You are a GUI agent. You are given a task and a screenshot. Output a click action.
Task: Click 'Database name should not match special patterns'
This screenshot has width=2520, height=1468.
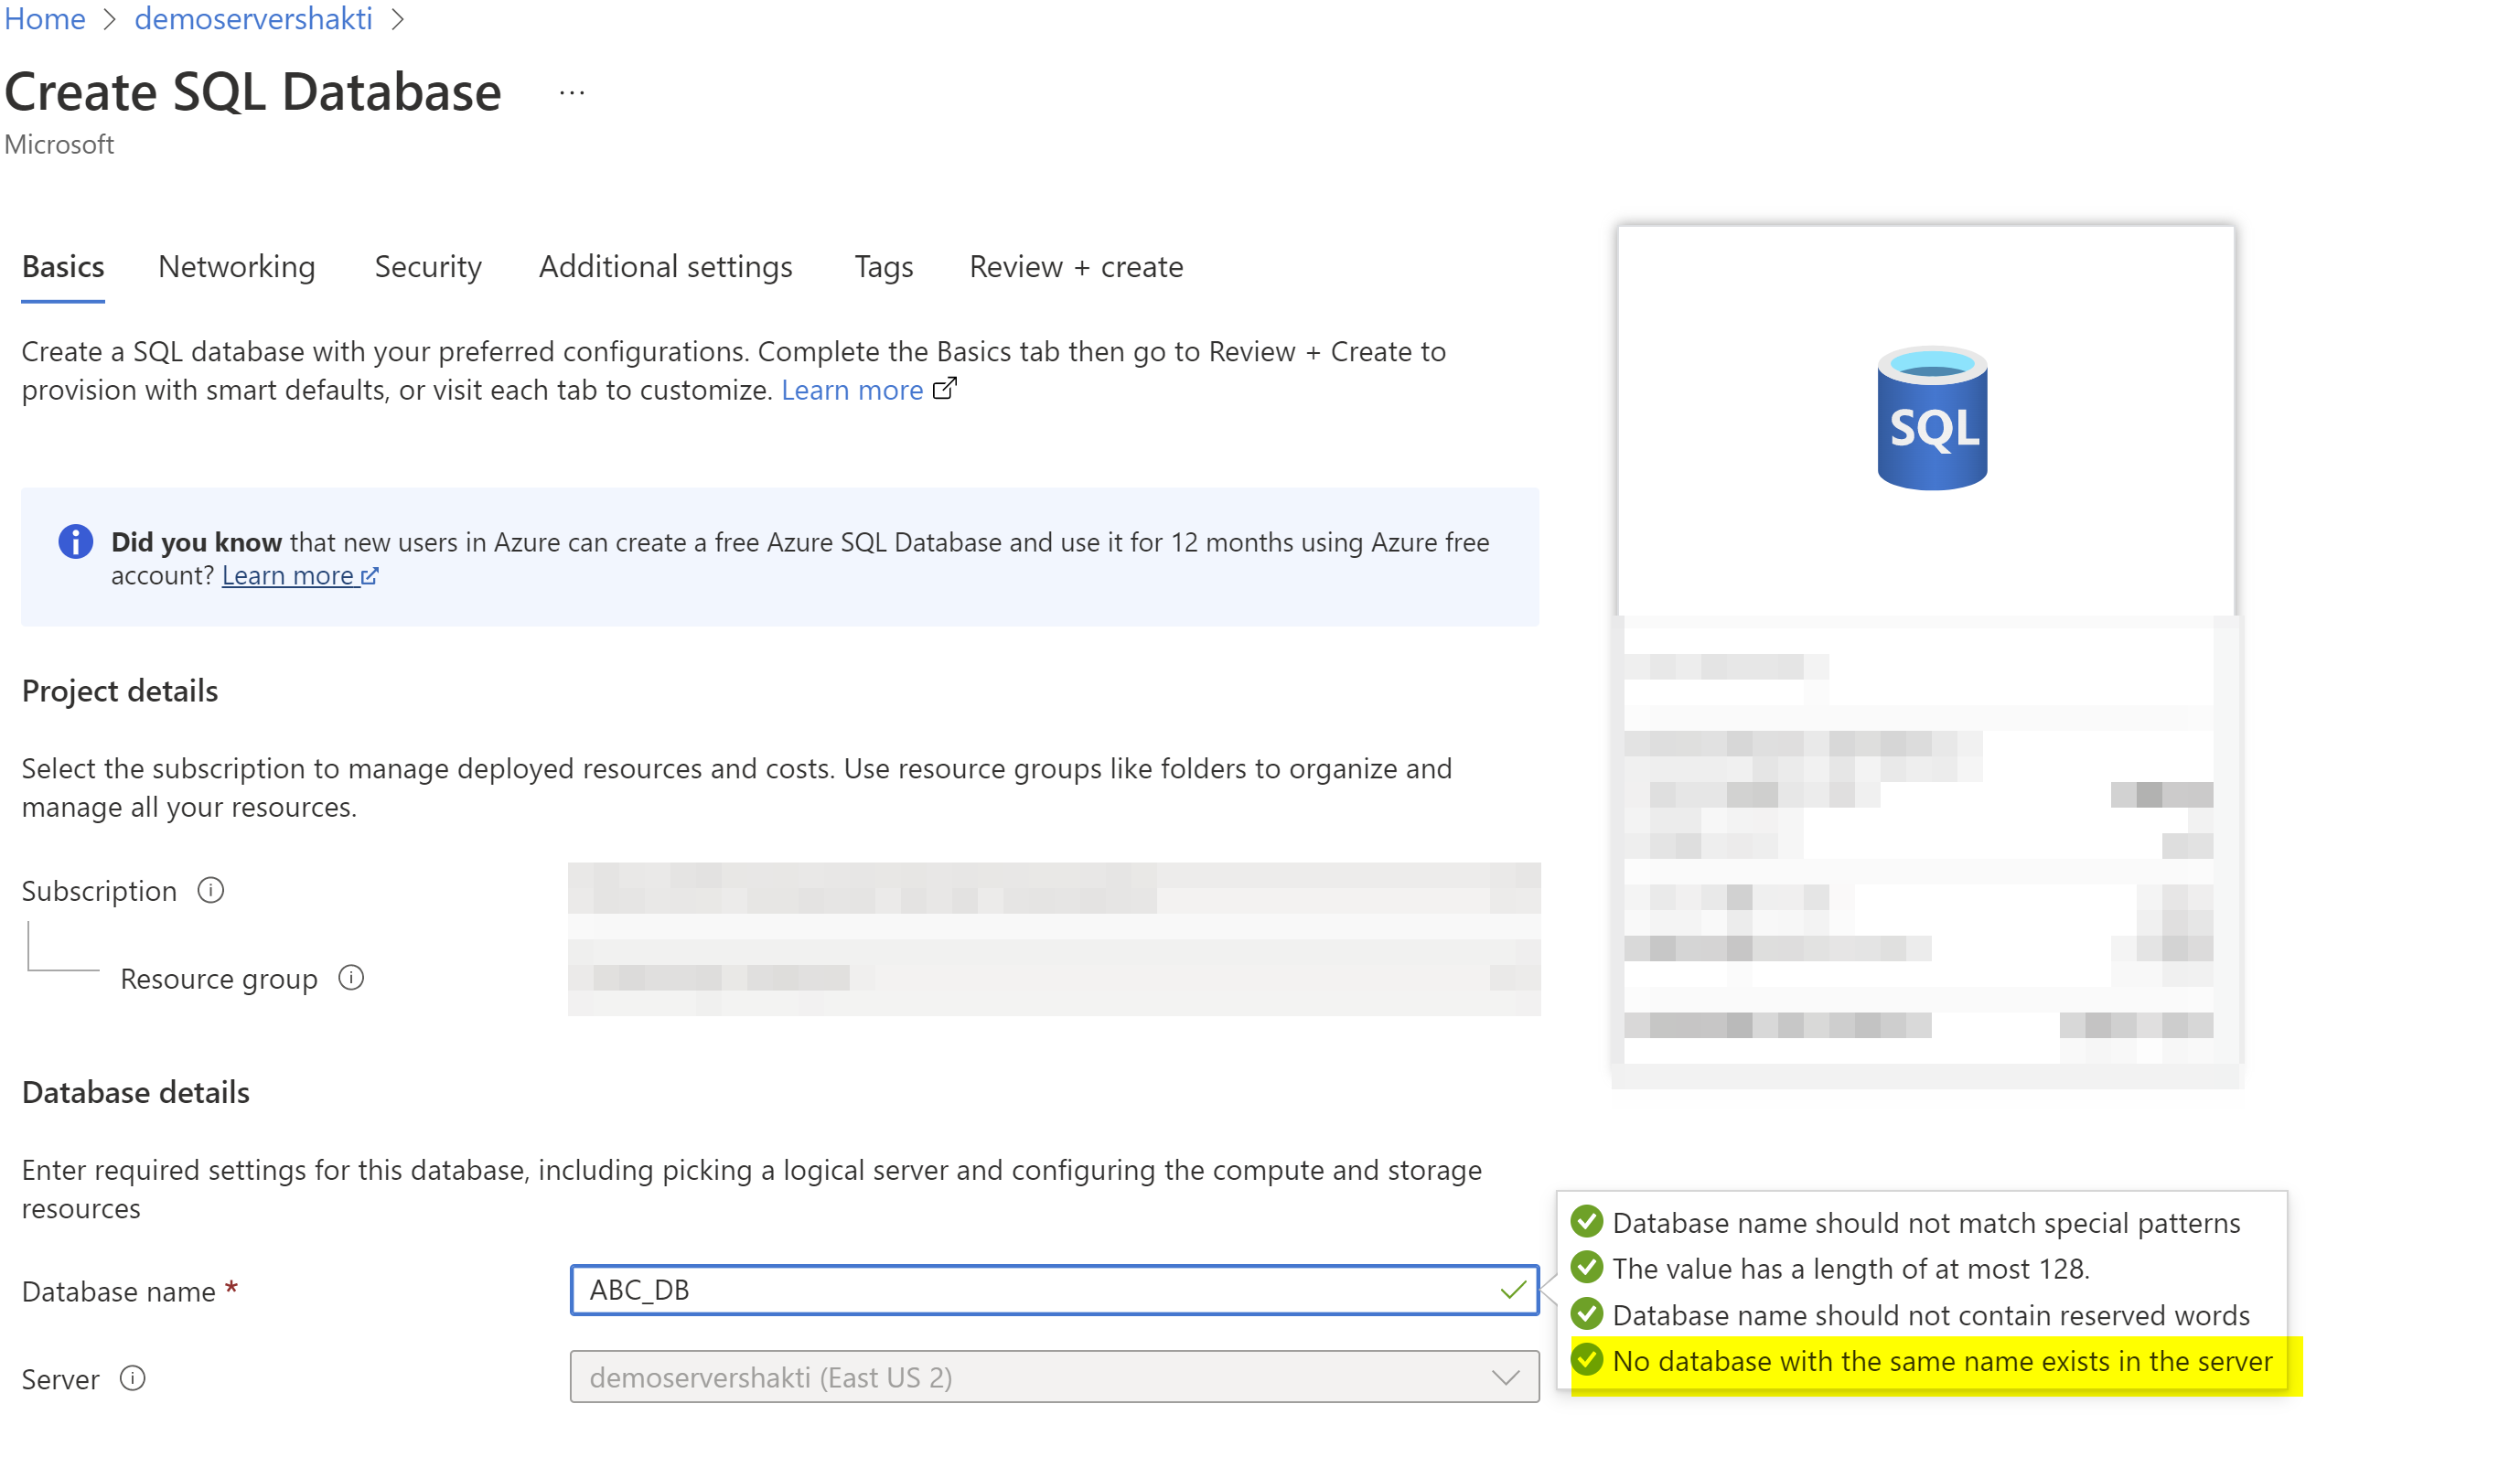(1927, 1223)
